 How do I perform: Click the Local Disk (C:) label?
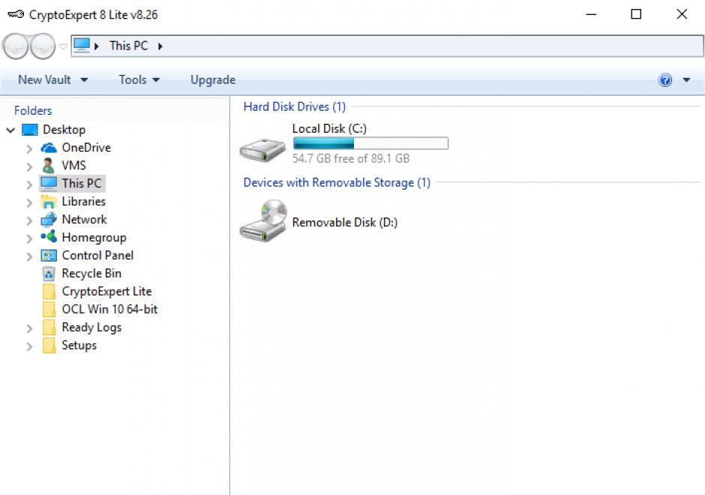329,128
